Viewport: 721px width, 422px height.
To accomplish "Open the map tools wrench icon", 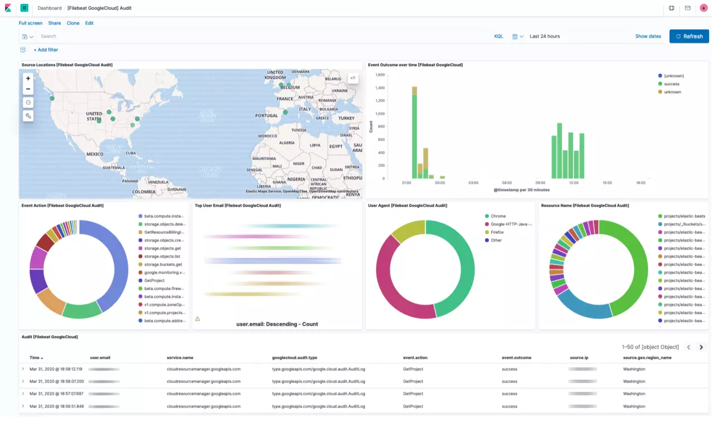I will pos(28,116).
